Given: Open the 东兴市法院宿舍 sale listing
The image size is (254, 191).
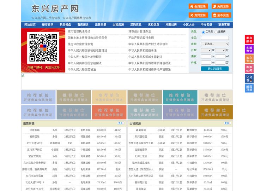Looking at the screenshot, I should pyautogui.click(x=35, y=176).
